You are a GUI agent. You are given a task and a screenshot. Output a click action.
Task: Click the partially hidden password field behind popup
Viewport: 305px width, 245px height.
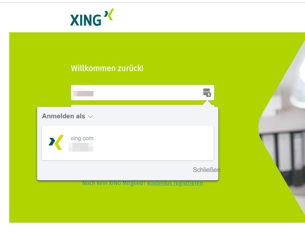coord(143,106)
